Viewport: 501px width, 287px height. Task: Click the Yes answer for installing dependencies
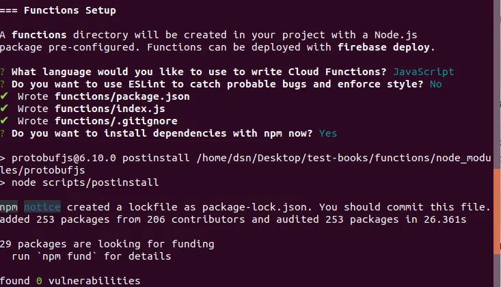coord(328,133)
